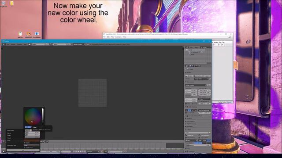
Task: Open the PNG file format dropdown
Action: point(191,140)
